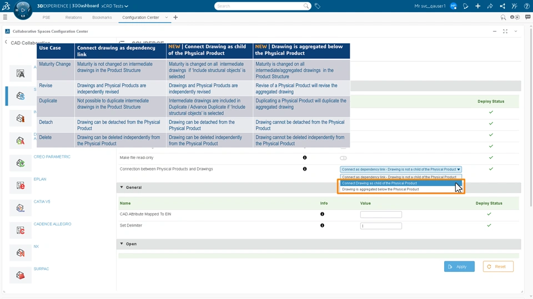Click the Set Delimiter input field
The height and width of the screenshot is (299, 533).
click(x=381, y=226)
